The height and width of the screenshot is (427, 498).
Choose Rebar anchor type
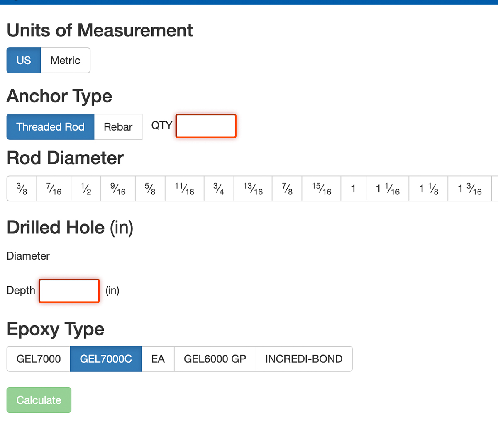pyautogui.click(x=118, y=127)
